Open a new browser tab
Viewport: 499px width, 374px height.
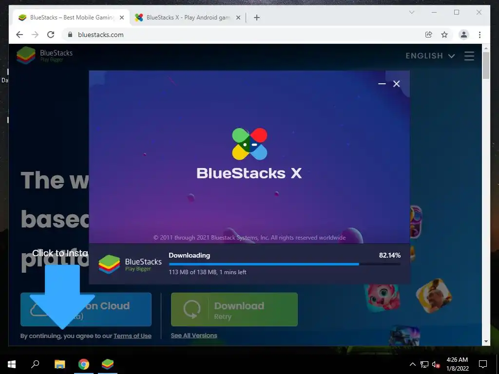(257, 18)
